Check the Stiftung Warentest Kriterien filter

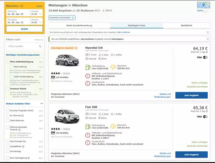pos(8,127)
